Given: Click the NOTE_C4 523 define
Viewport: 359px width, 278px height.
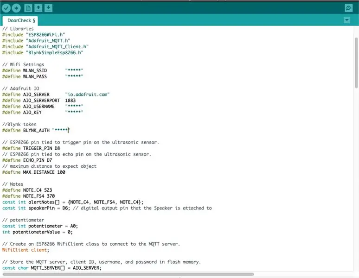Looking at the screenshot, I should click(x=27, y=190).
